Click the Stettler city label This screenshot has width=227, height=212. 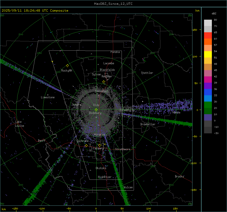click(x=147, y=73)
